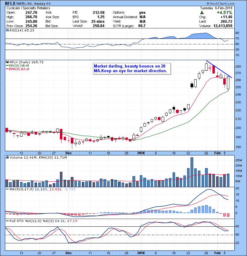Image resolution: width=247 pixels, height=256 pixels.
Task: Click the date Tuesday 6-Feb-2018
Action: 216,8
